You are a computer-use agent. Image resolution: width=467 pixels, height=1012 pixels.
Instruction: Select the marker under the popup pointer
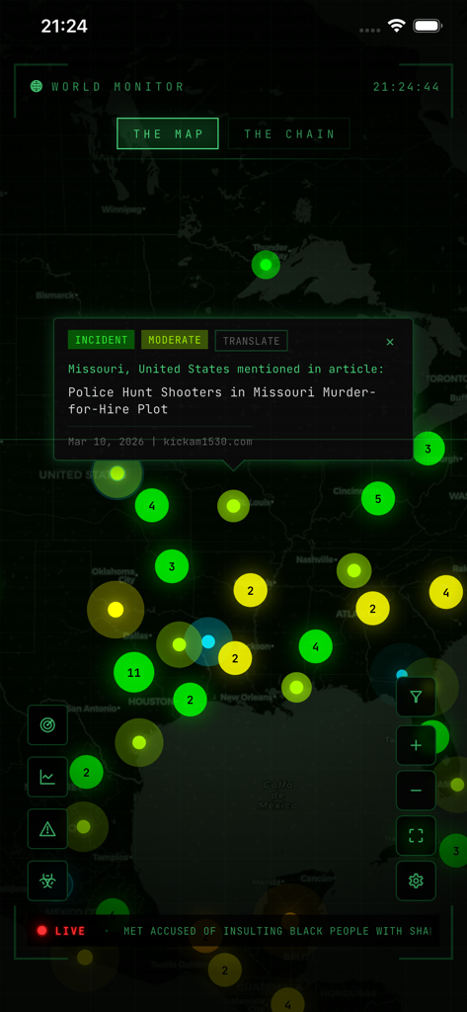[233, 506]
